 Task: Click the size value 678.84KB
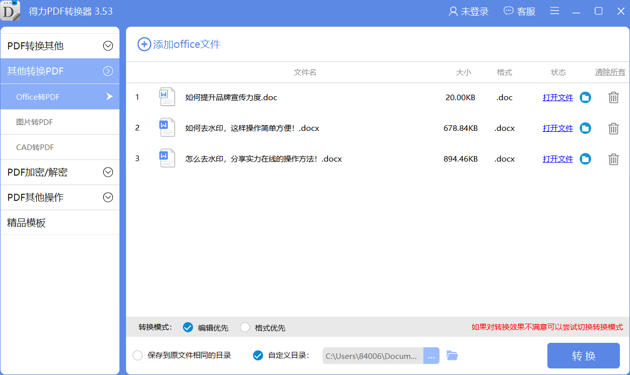coord(461,128)
